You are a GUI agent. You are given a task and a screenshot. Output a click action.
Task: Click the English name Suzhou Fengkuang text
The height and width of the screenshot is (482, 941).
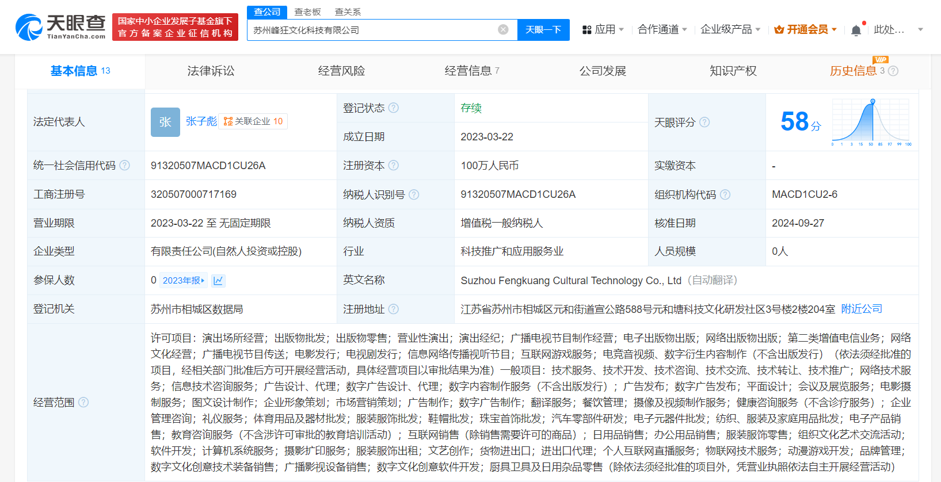click(x=571, y=280)
